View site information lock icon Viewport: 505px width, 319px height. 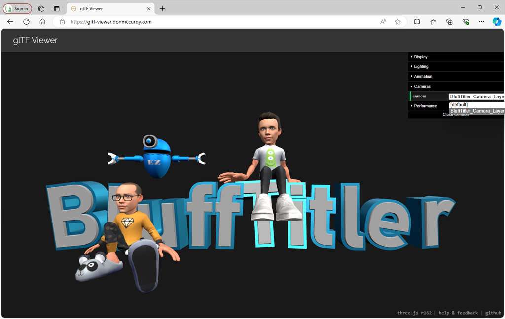(x=62, y=22)
